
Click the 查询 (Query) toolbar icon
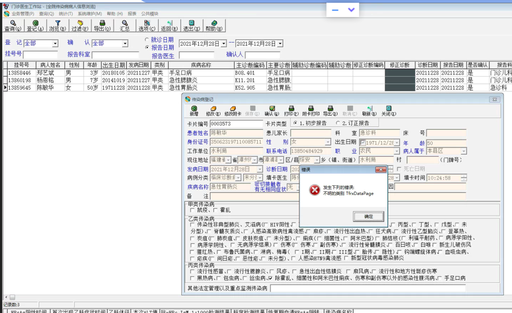coord(12,25)
